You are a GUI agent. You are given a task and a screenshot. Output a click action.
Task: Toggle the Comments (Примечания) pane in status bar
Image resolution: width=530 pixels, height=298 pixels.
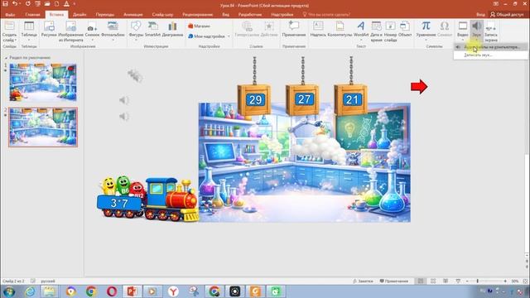[394, 281]
